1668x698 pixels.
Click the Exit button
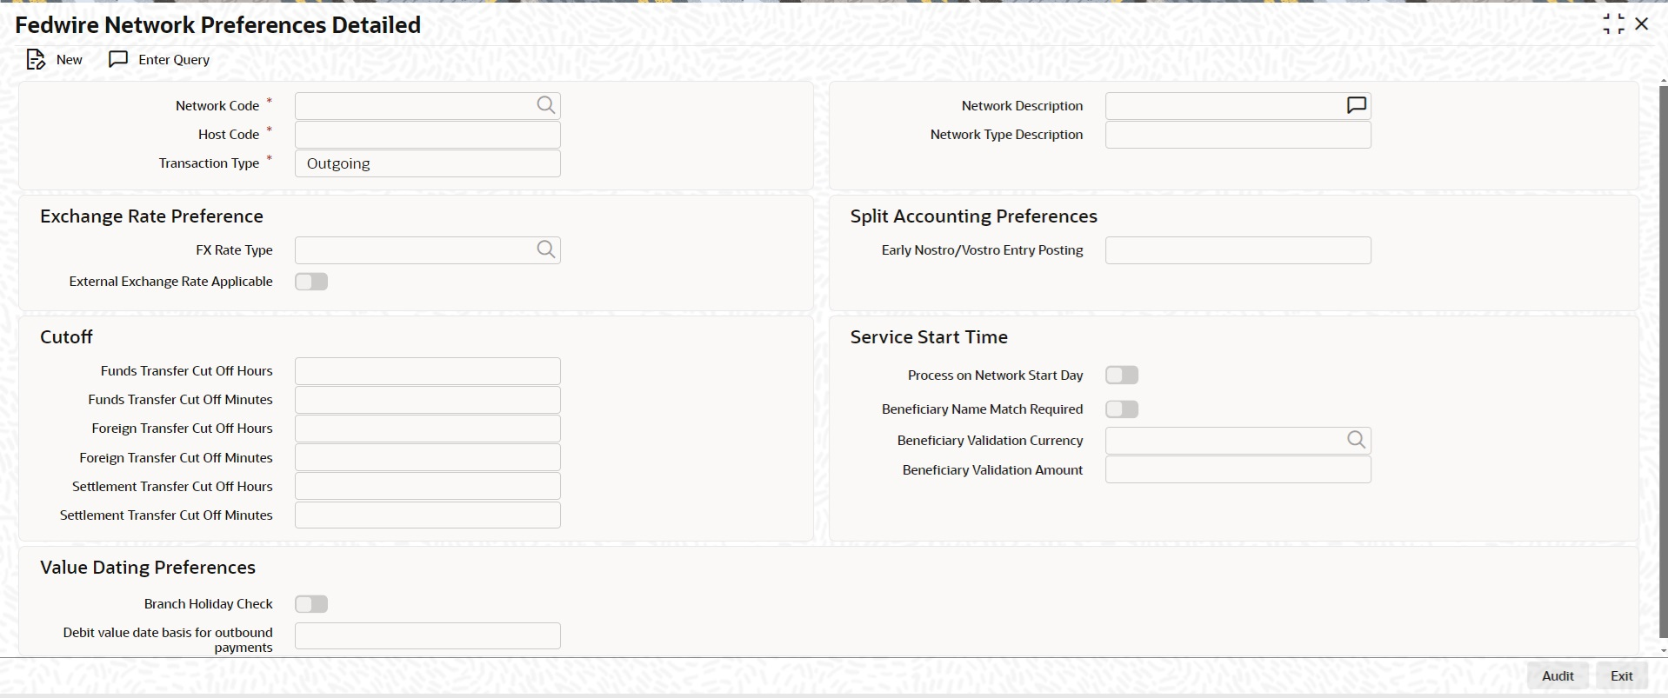click(1622, 675)
